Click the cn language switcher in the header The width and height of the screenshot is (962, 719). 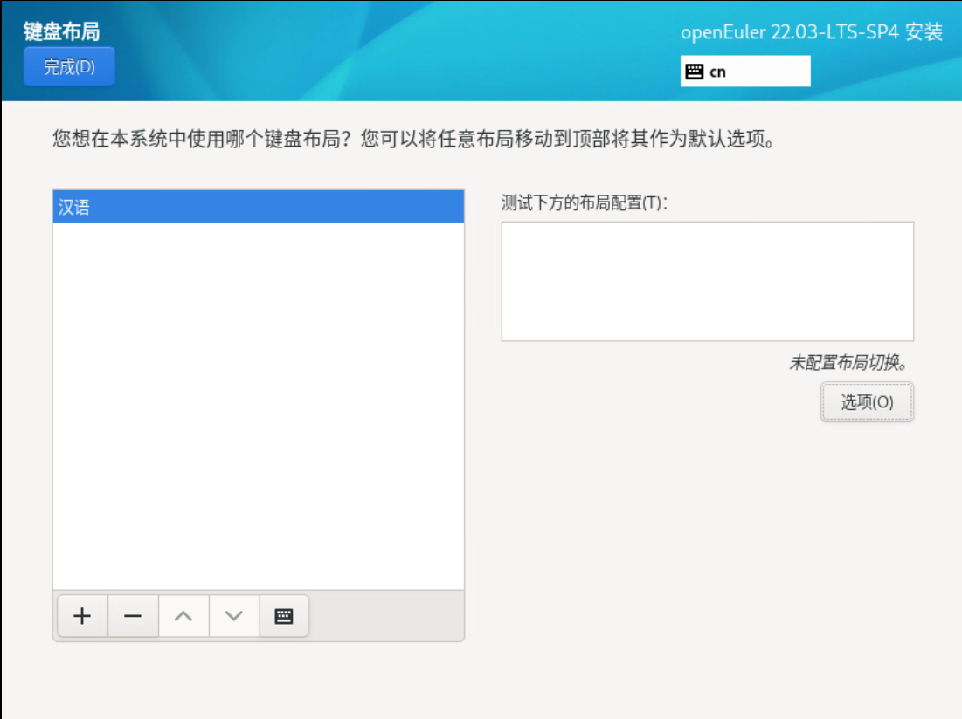(x=744, y=71)
